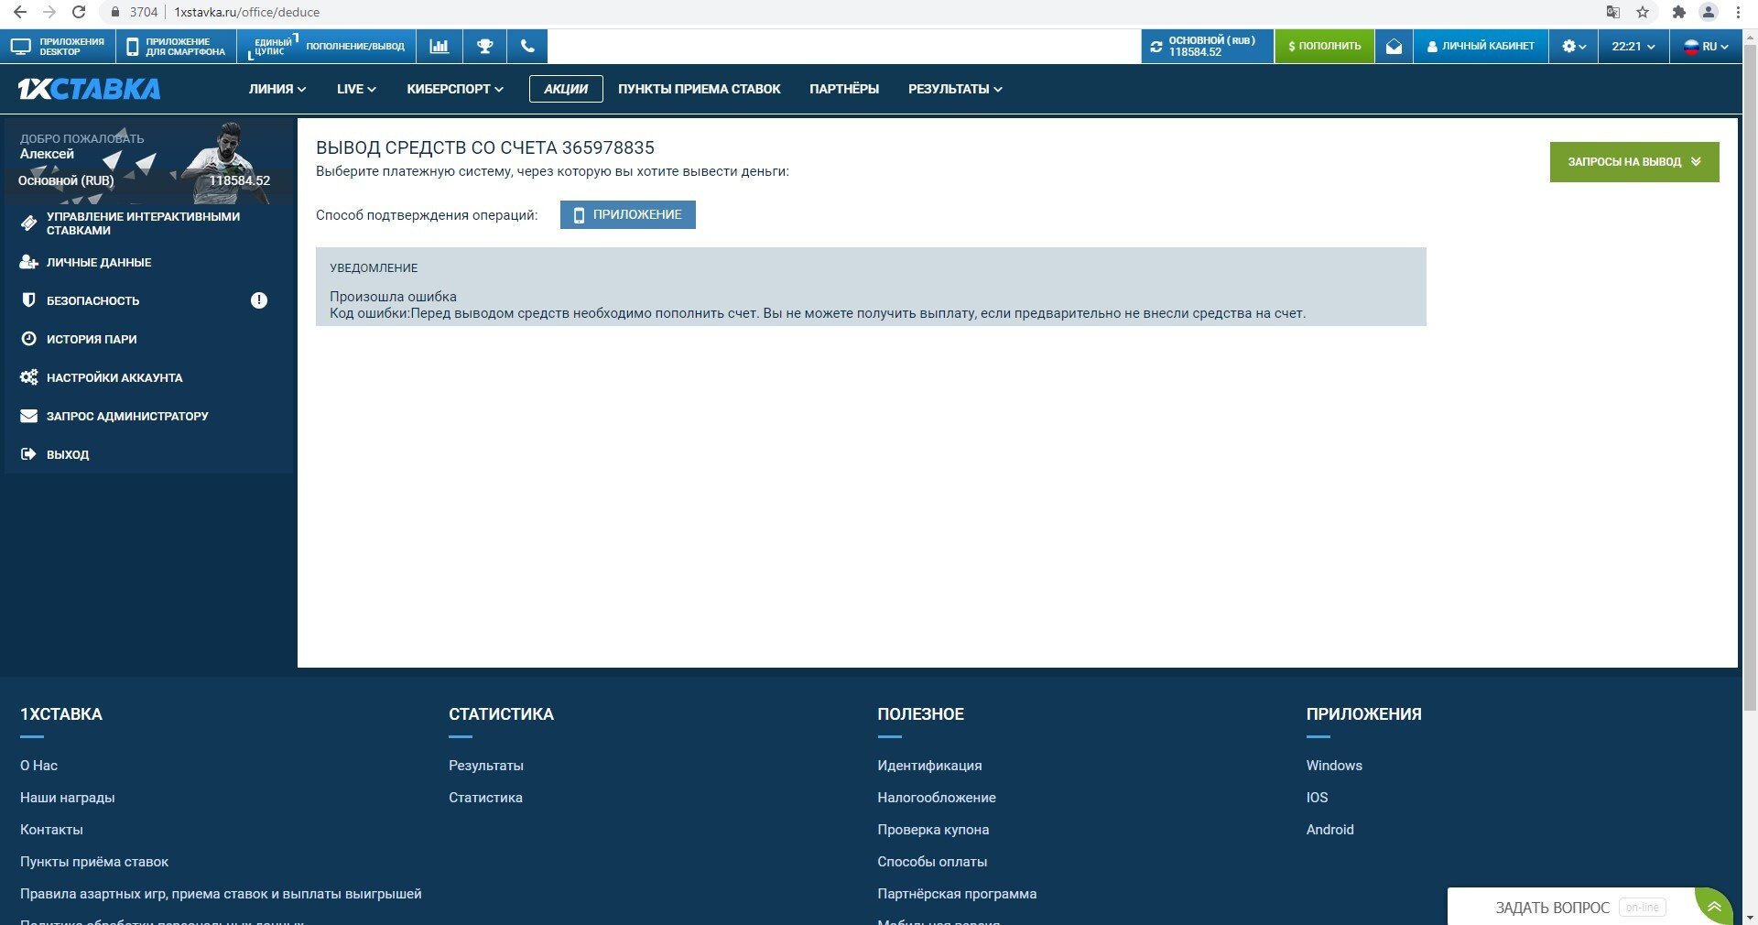Click the Выход logout item
Image resolution: width=1758 pixels, height=925 pixels.
(68, 454)
